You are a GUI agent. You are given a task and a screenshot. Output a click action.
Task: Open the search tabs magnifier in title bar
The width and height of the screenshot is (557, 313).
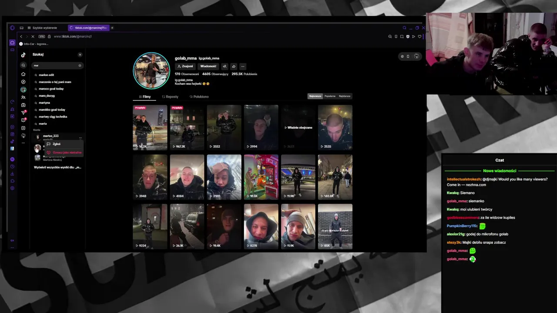click(404, 28)
